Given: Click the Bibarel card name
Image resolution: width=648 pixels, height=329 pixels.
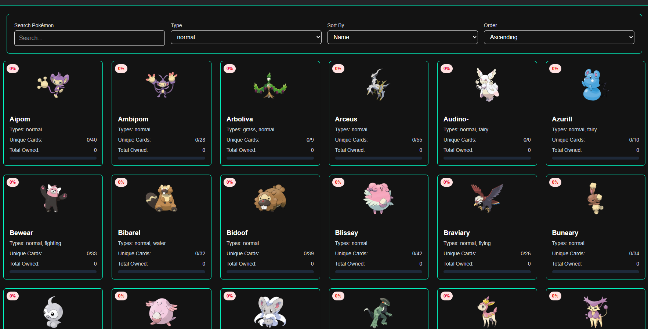Looking at the screenshot, I should pyautogui.click(x=129, y=233).
